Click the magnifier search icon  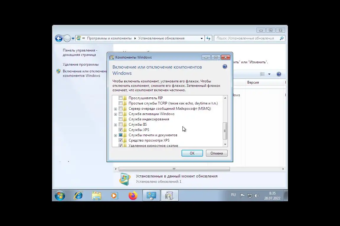[282, 38]
